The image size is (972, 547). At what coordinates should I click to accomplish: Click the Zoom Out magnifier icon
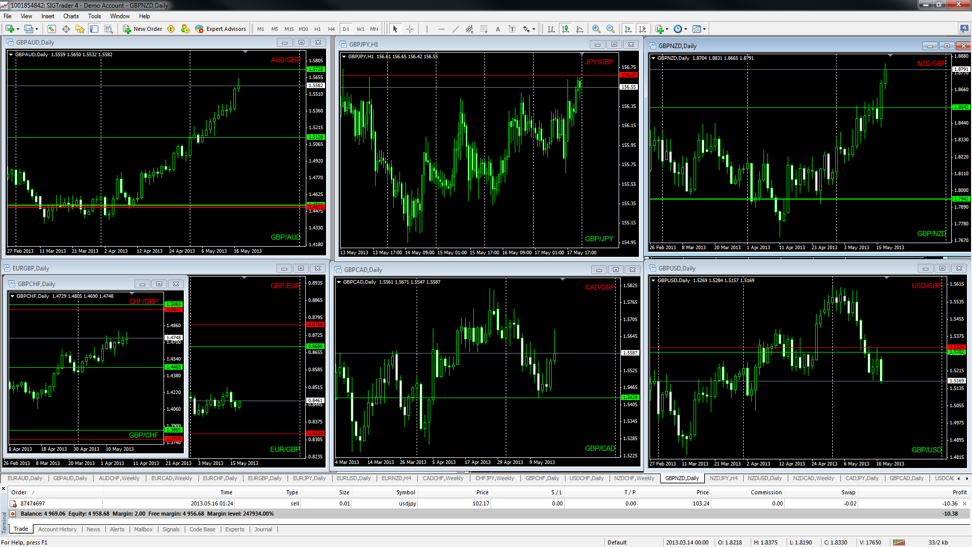[x=611, y=29]
